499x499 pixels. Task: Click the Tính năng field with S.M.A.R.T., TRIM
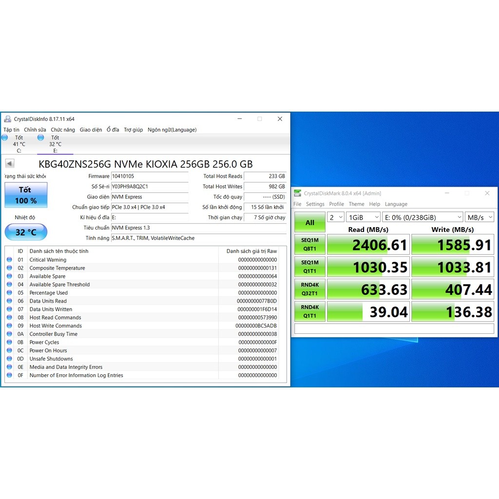point(199,238)
